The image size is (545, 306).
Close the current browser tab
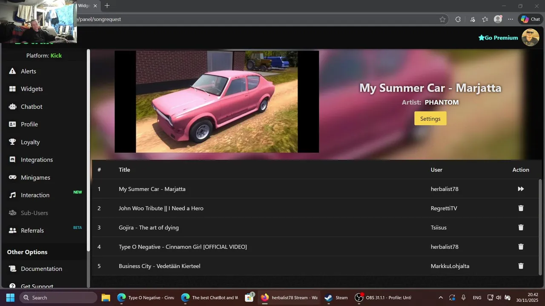[x=95, y=6]
